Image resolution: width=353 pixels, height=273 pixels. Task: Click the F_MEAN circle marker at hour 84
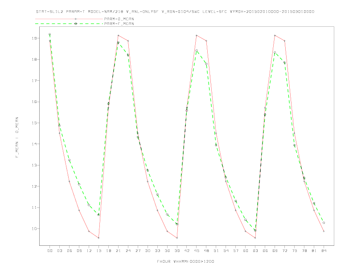[324, 223]
